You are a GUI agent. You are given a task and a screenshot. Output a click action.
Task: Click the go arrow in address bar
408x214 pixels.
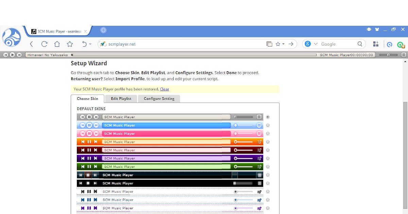(x=291, y=44)
